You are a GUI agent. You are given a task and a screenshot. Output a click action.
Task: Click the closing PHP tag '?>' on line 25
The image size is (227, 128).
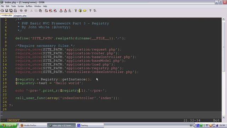click(x=11, y=106)
